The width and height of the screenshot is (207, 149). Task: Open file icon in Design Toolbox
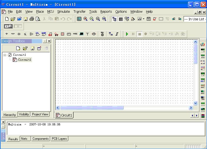click(x=25, y=48)
